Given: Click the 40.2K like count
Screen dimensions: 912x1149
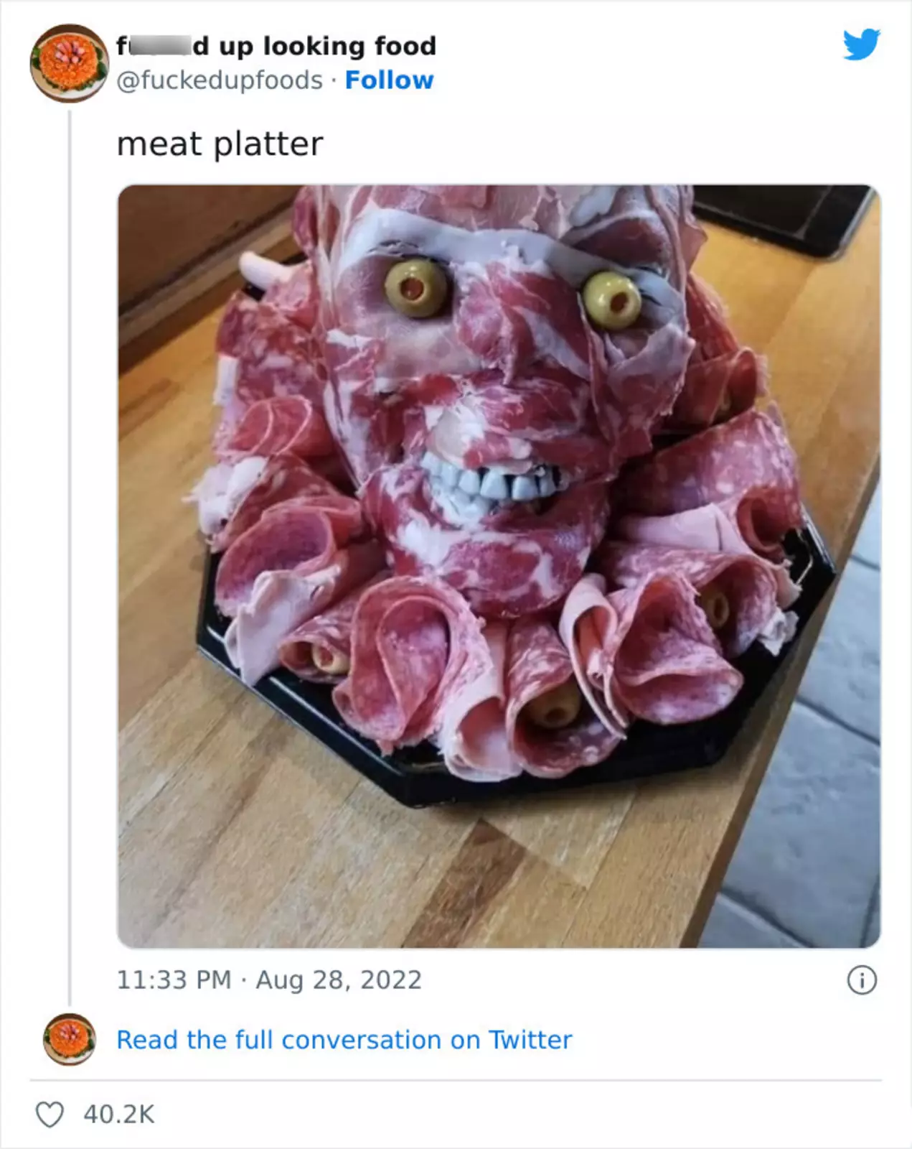Looking at the screenshot, I should tap(119, 1115).
